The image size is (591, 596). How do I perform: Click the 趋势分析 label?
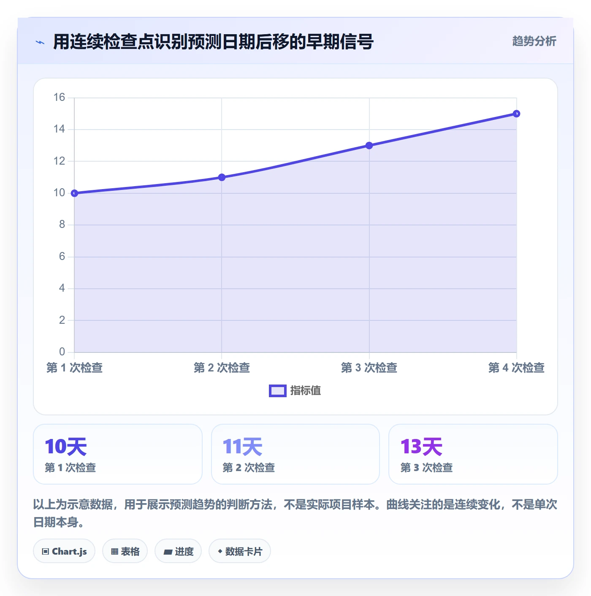(x=534, y=41)
